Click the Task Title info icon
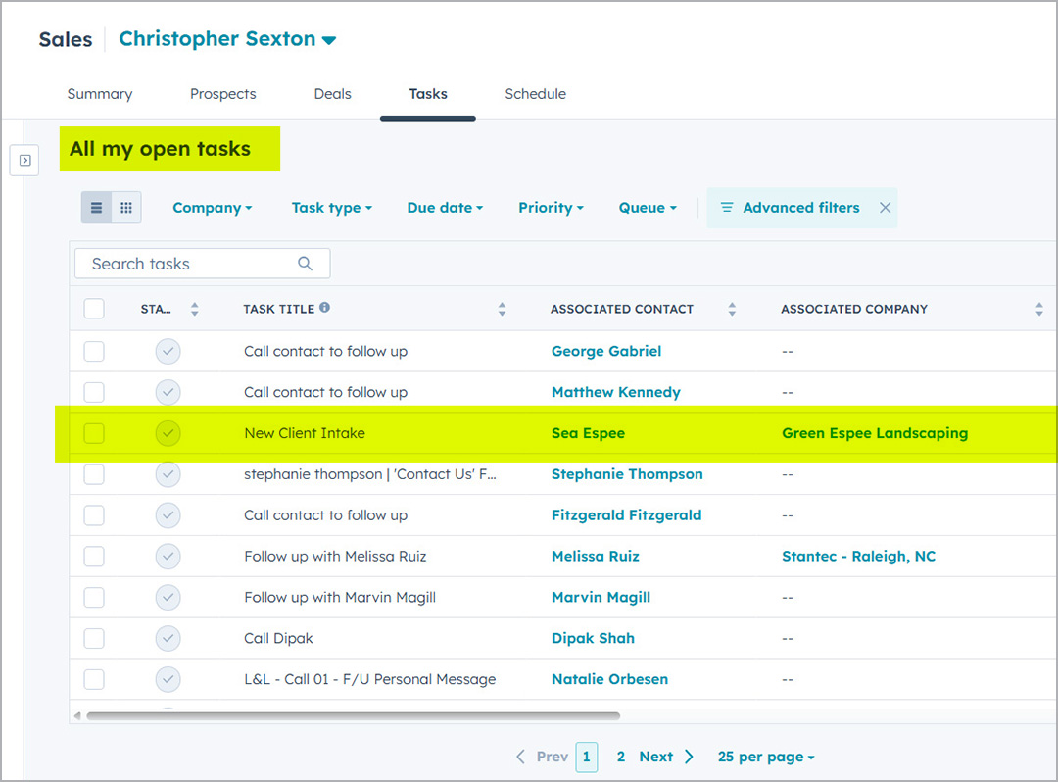 pos(324,308)
